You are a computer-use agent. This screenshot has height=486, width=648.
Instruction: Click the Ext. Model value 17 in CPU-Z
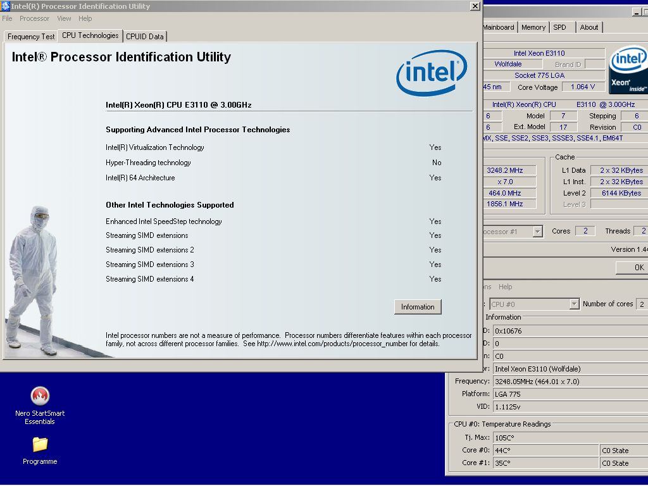[x=563, y=127]
